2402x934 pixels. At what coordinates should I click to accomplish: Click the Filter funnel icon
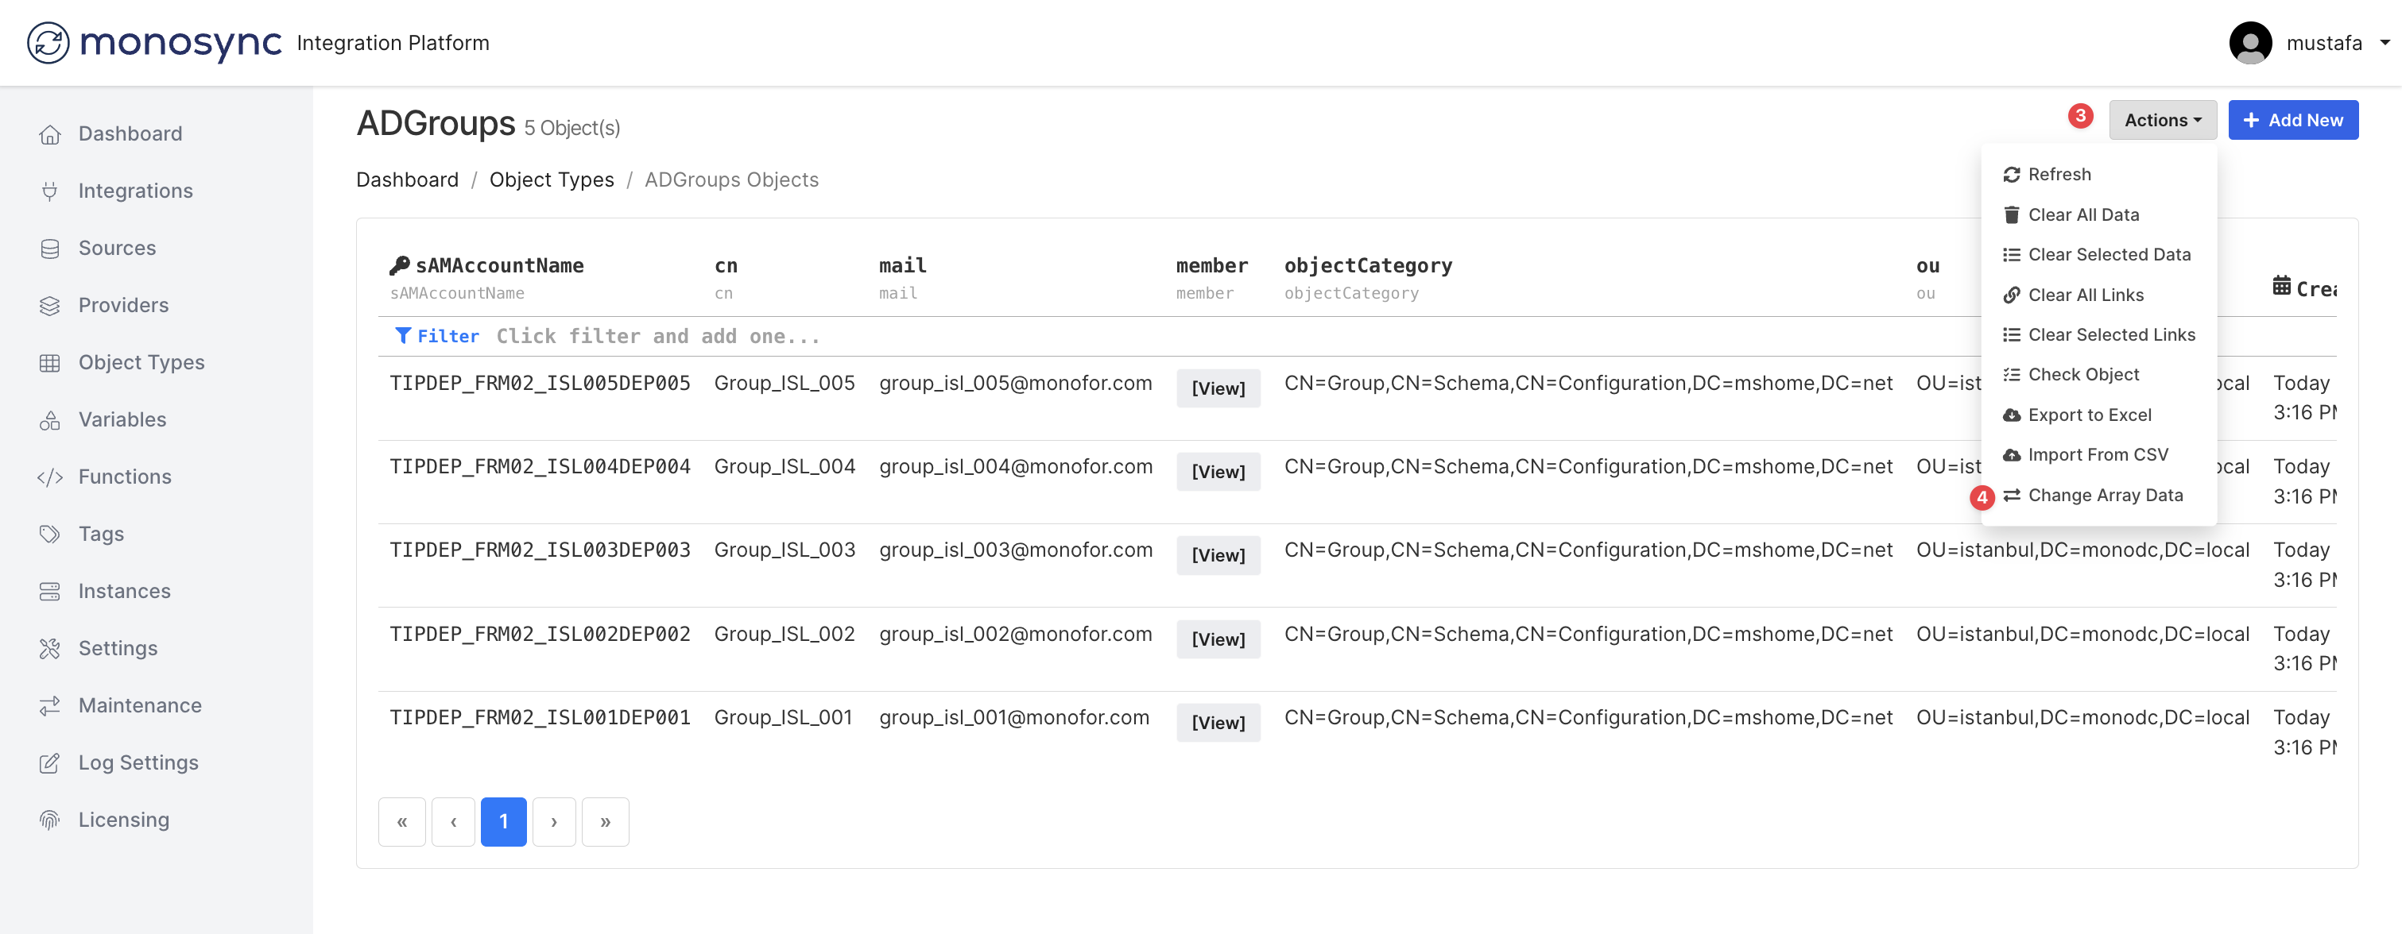[403, 336]
